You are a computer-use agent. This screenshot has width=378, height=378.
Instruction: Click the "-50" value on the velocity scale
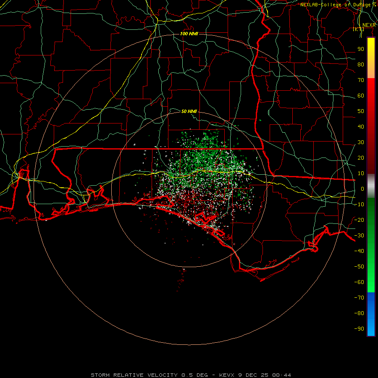[359, 267]
